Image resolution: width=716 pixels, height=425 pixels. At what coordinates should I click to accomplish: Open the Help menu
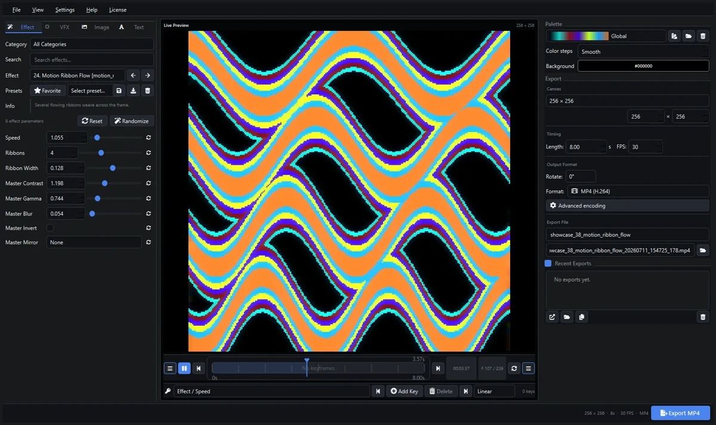pyautogui.click(x=91, y=10)
